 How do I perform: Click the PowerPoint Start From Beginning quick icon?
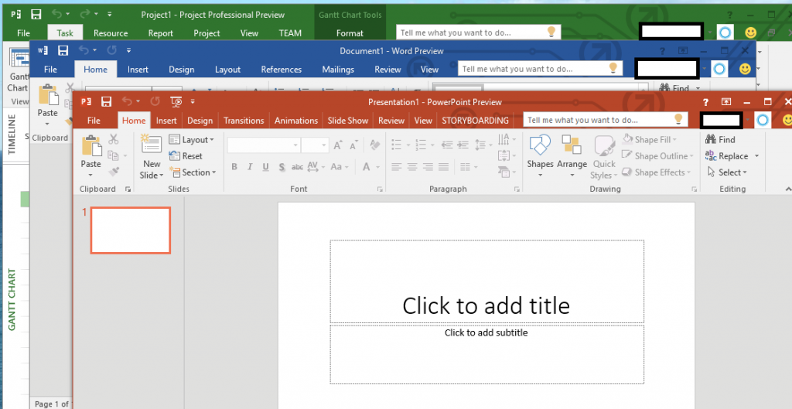tap(176, 101)
